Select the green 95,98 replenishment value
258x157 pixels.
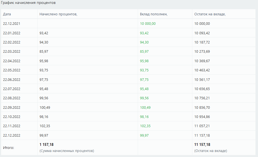coord(144,61)
